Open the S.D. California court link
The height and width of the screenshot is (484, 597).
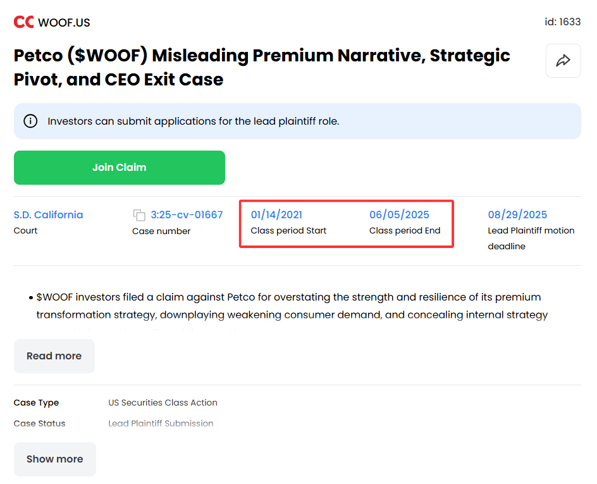pyautogui.click(x=48, y=214)
